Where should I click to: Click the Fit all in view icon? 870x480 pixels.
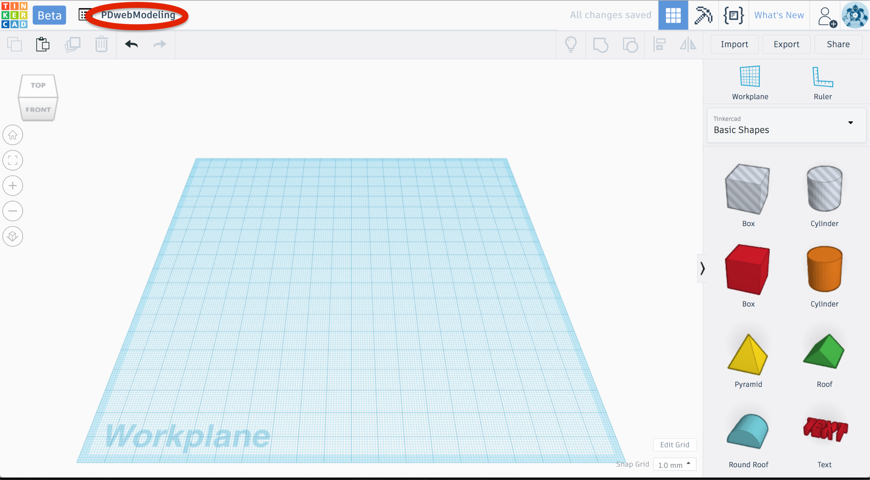[x=13, y=160]
